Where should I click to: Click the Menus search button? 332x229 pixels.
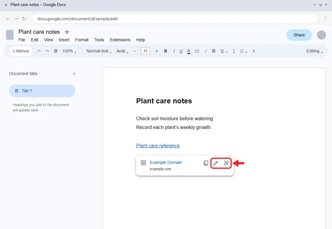pos(21,51)
